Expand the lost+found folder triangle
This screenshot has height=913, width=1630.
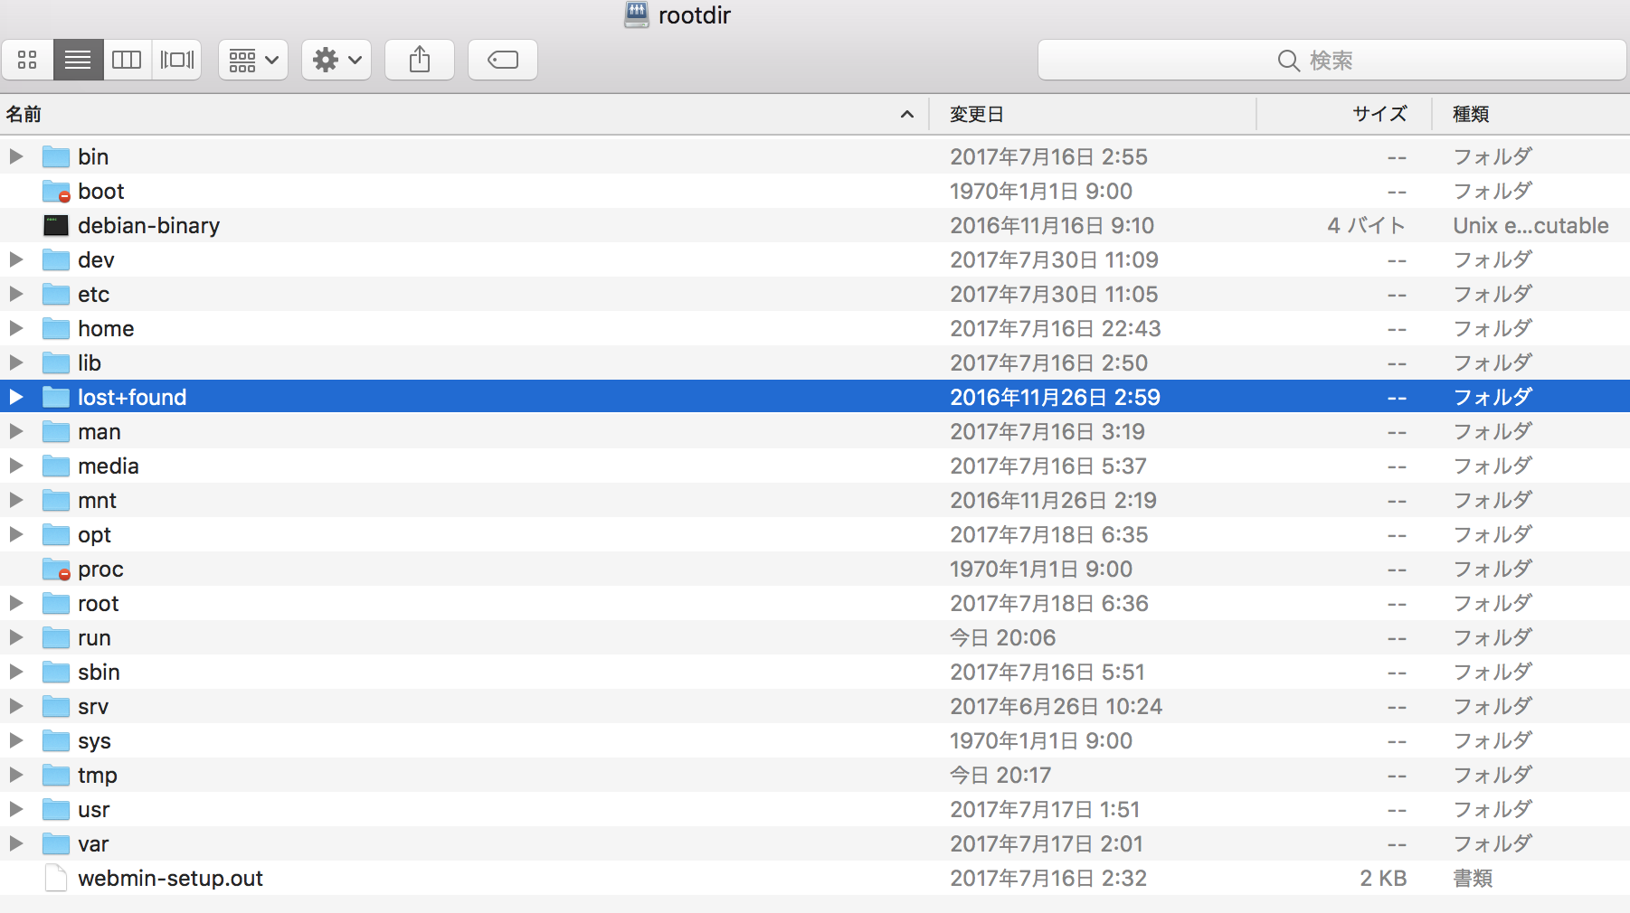pos(16,397)
